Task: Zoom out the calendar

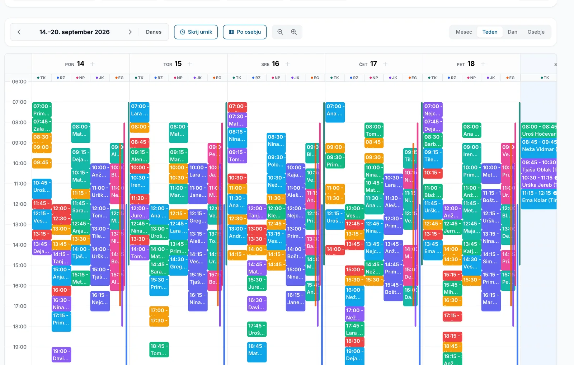Action: pos(280,32)
